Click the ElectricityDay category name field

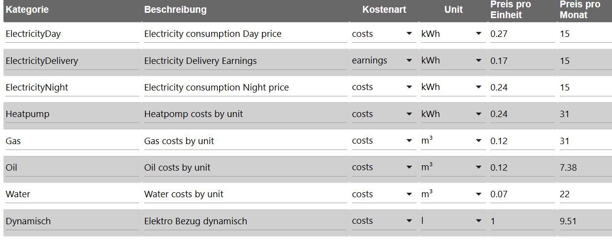click(71, 34)
